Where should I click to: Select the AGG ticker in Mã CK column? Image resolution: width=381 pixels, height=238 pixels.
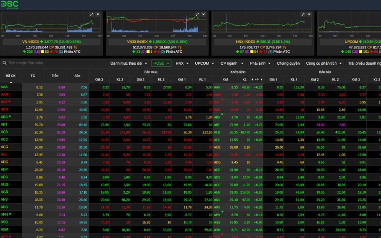4,184
